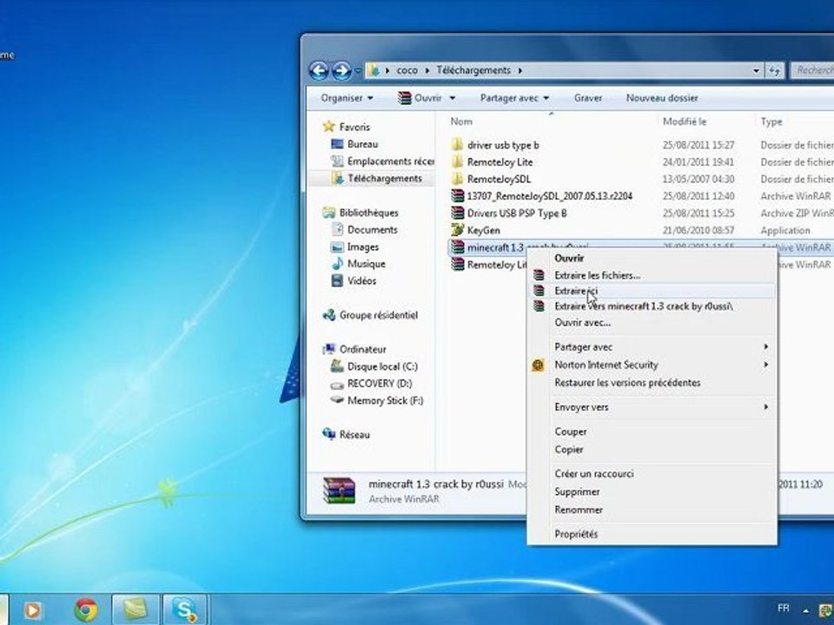The width and height of the screenshot is (834, 625).
Task: Click the Bibliothèques icon in sidebar
Action: click(x=328, y=213)
